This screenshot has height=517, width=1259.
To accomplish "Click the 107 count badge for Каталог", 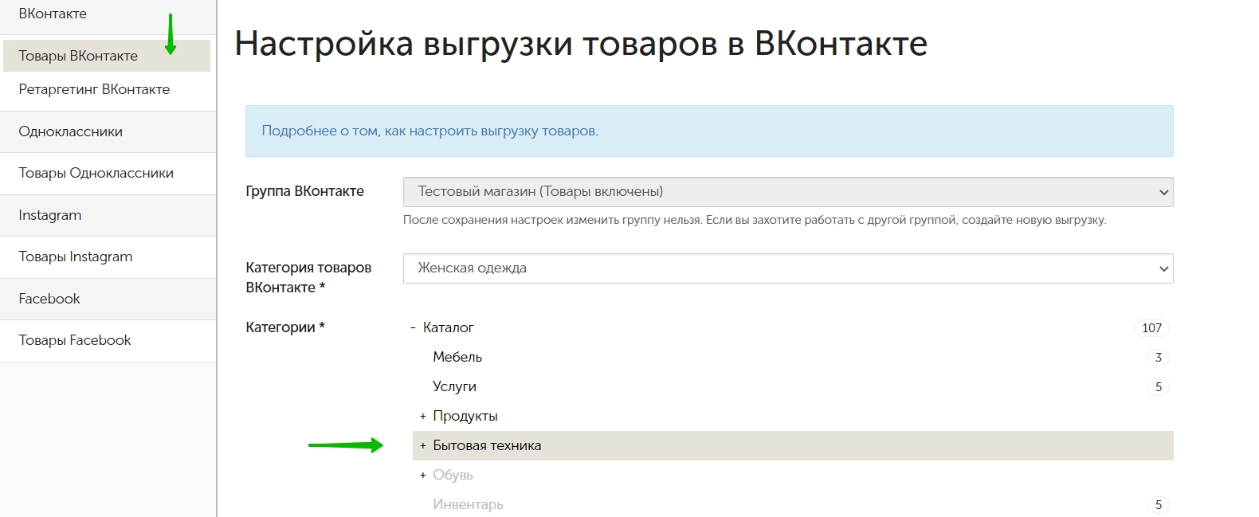I will pos(1151,327).
